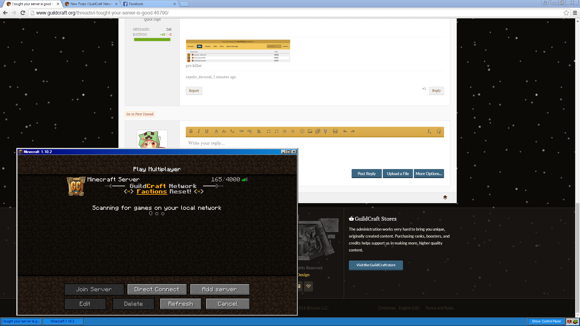The width and height of the screenshot is (580, 326).
Task: Click the Delete button in Minecraft
Action: click(133, 304)
